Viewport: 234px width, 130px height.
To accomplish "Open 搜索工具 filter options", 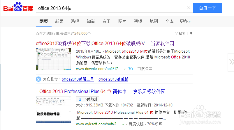I will pyautogui.click(x=184, y=33).
